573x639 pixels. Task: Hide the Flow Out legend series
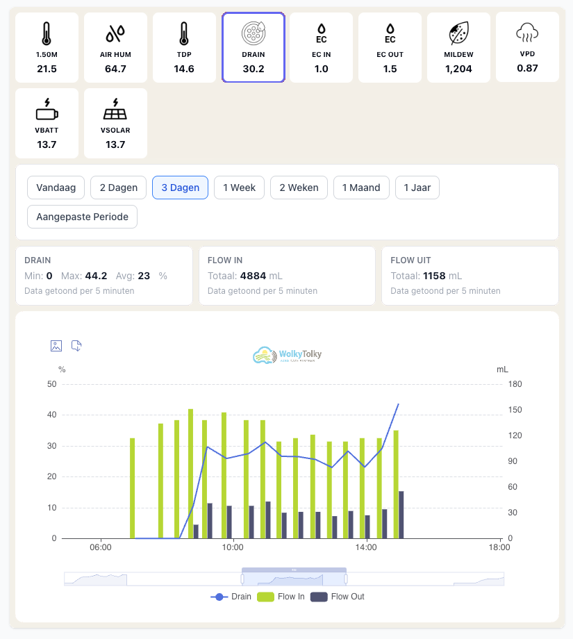338,597
